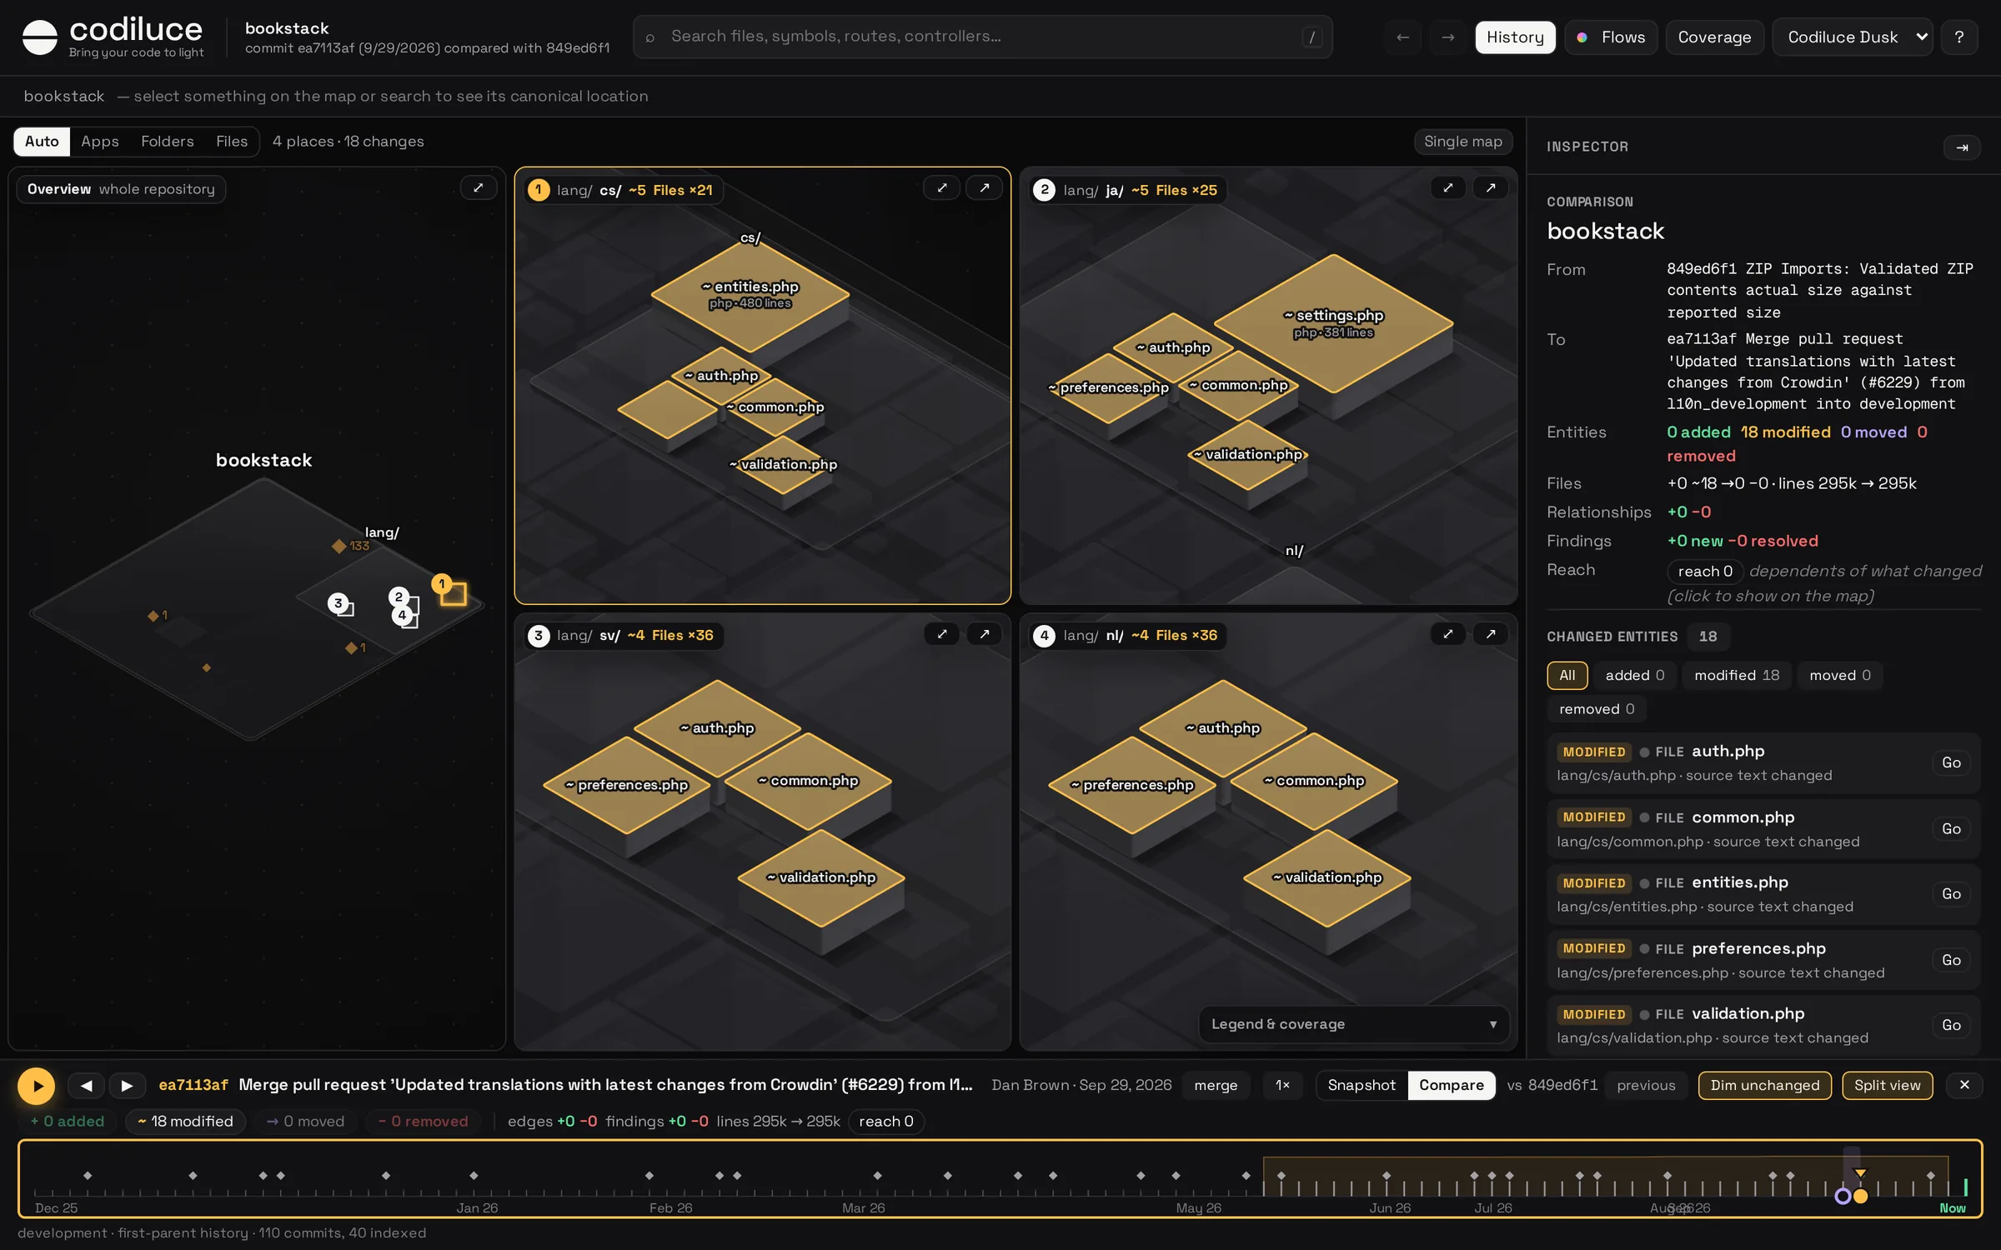Maximize the lang/cs/ map panel

click(x=942, y=188)
